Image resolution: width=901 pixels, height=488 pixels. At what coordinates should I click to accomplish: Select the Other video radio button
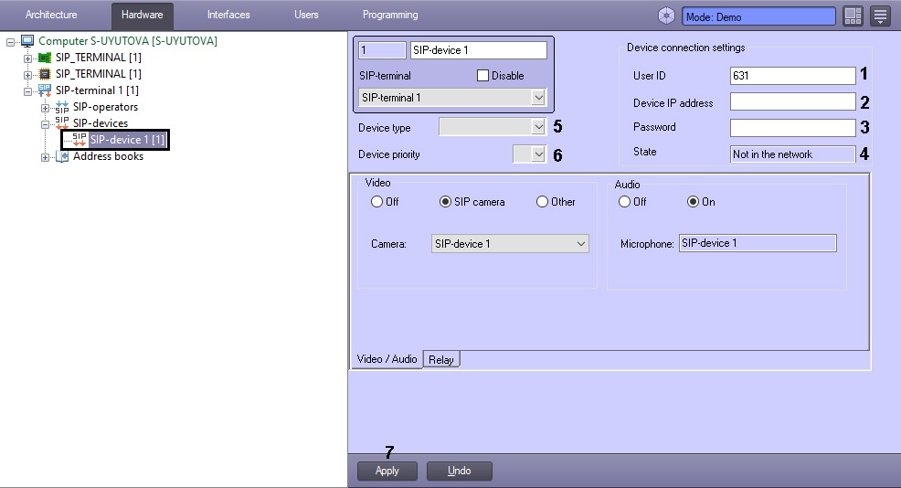click(x=542, y=202)
